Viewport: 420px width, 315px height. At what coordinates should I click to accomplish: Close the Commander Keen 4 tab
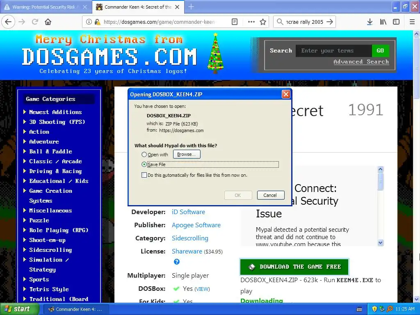177,7
